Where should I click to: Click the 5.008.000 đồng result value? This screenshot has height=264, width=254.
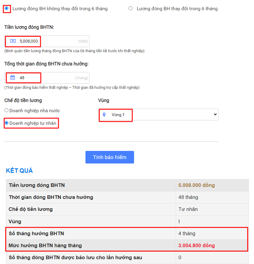click(x=197, y=185)
